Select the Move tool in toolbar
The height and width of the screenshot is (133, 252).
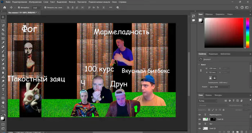[x=3, y=17]
